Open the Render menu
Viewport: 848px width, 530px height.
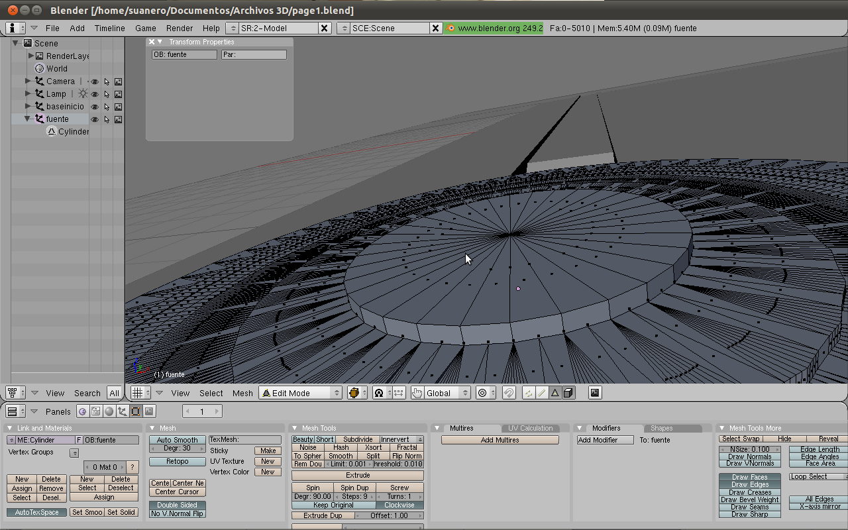coord(180,28)
